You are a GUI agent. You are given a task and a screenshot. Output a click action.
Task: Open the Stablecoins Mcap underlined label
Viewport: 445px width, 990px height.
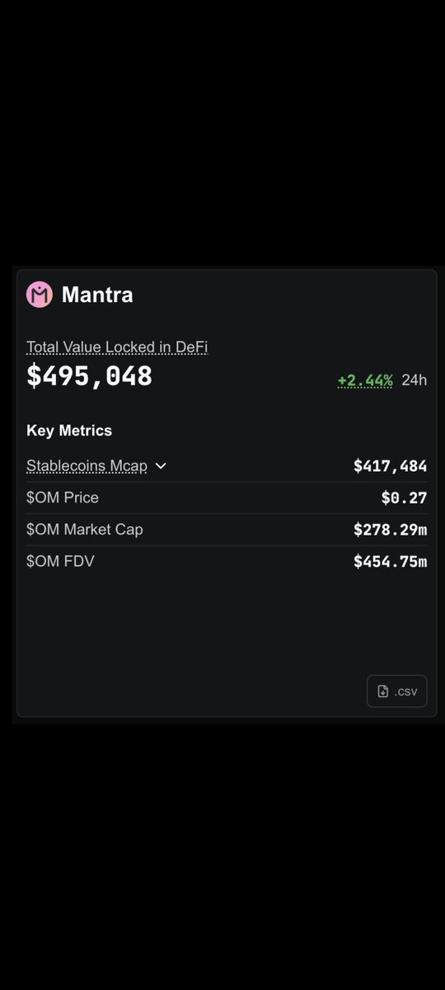pyautogui.click(x=87, y=466)
